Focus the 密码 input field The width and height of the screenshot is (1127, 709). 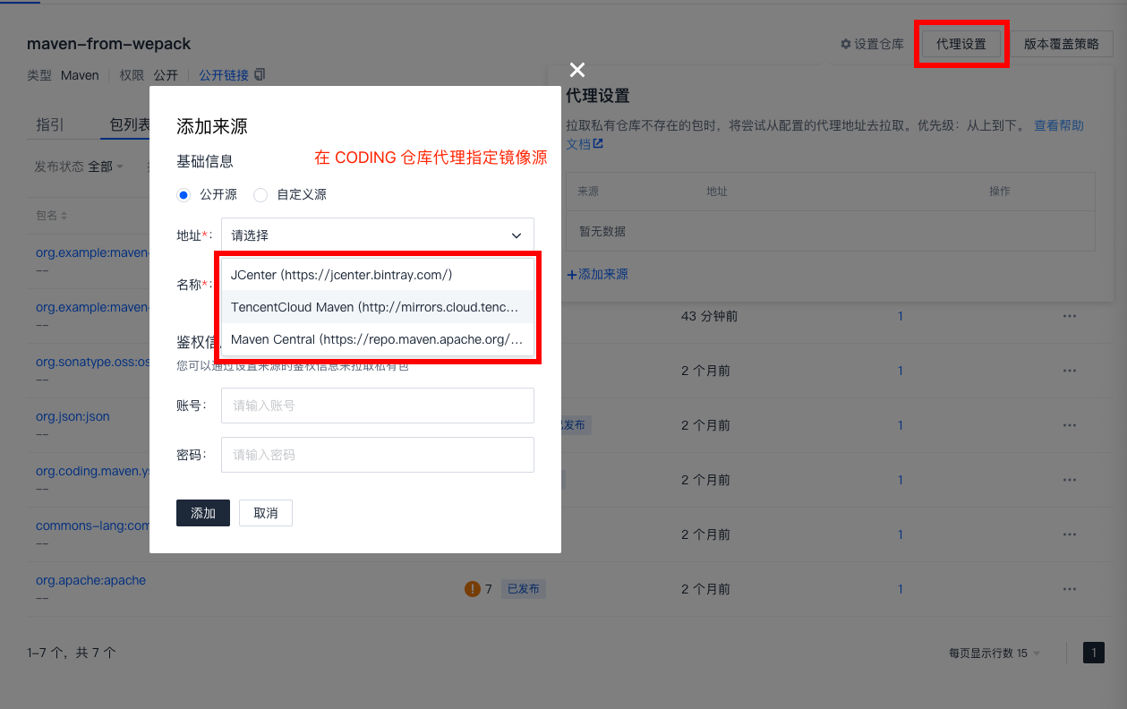[377, 455]
